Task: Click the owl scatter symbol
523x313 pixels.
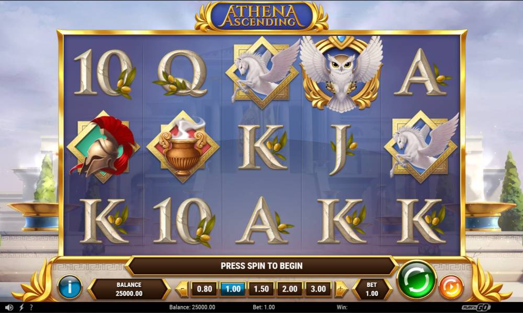Action: [x=341, y=73]
